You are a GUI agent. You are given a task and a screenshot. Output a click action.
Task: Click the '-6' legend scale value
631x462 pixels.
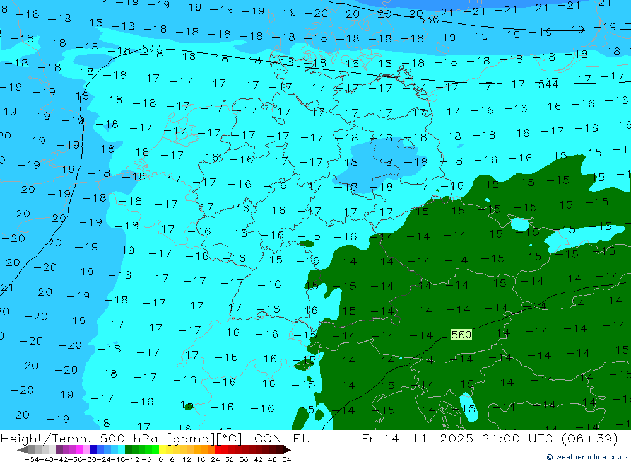point(146,459)
